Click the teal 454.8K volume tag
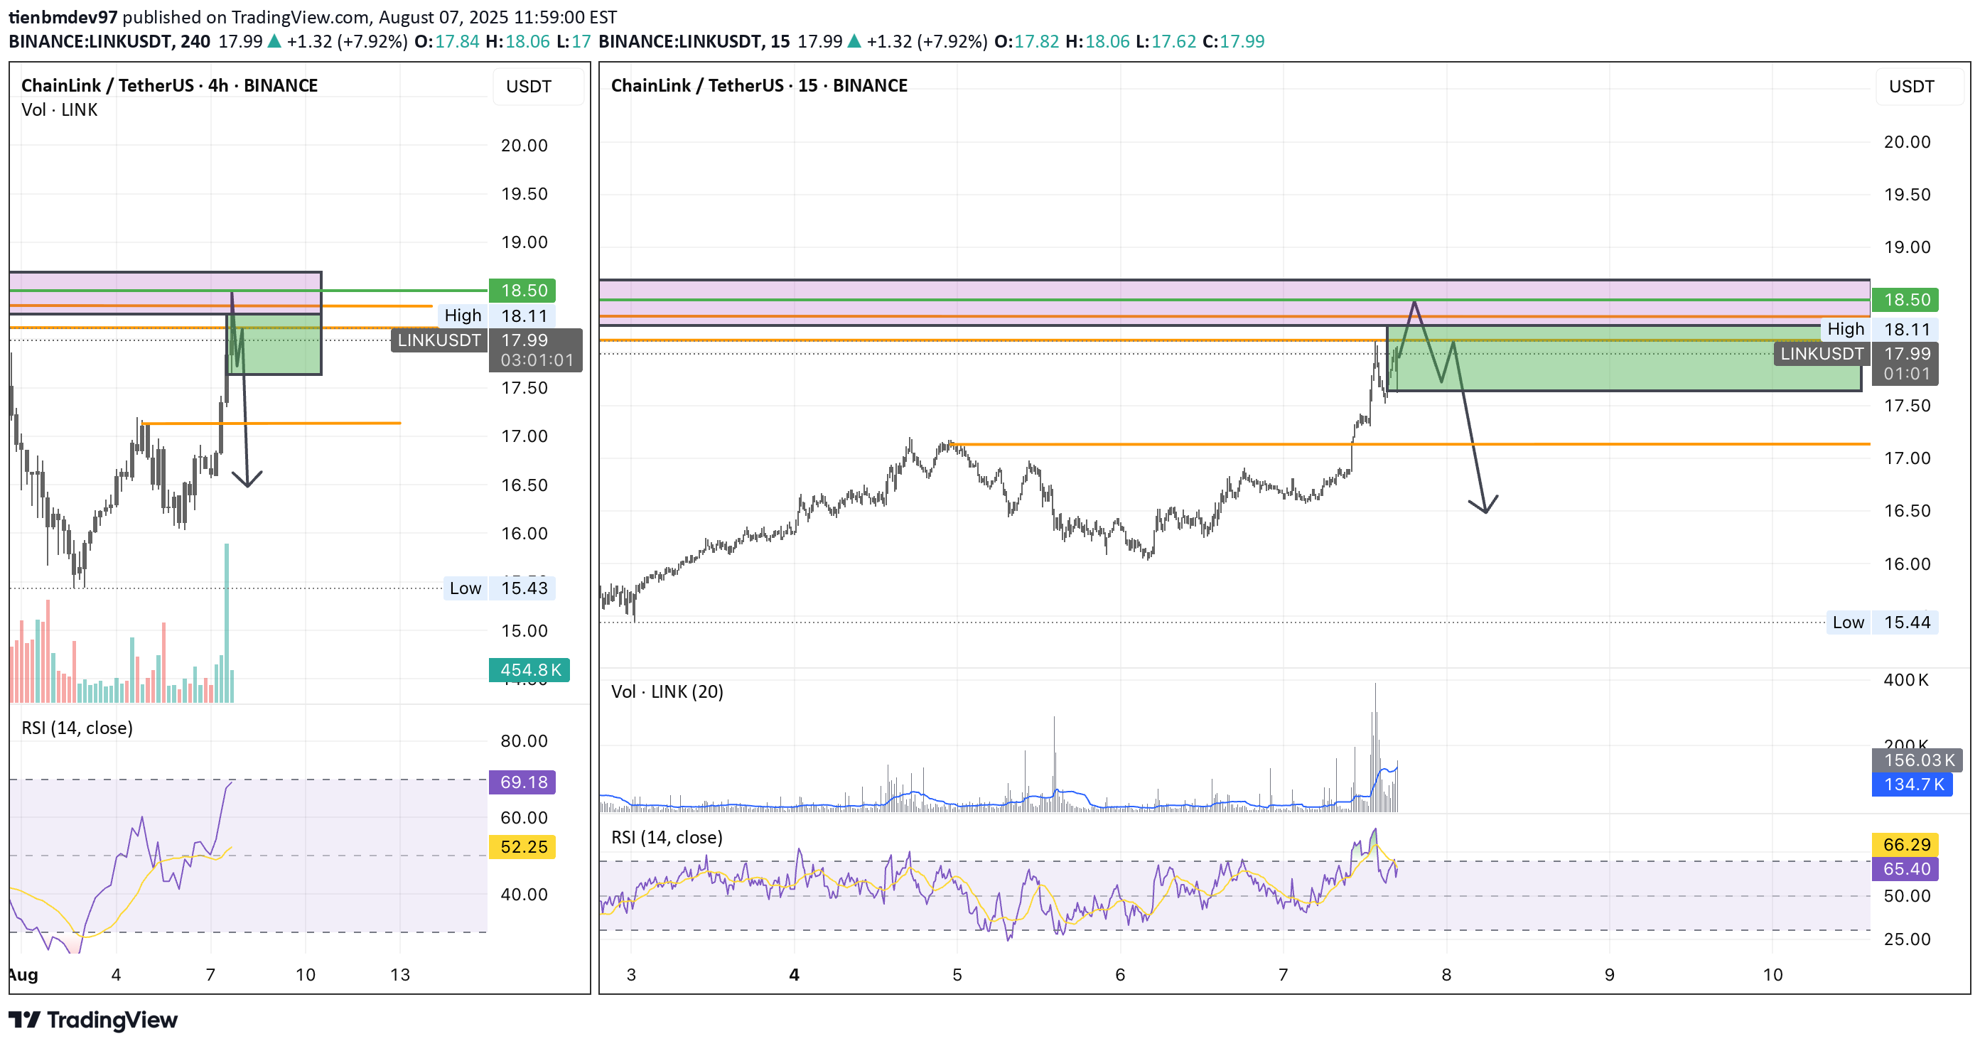 point(529,670)
